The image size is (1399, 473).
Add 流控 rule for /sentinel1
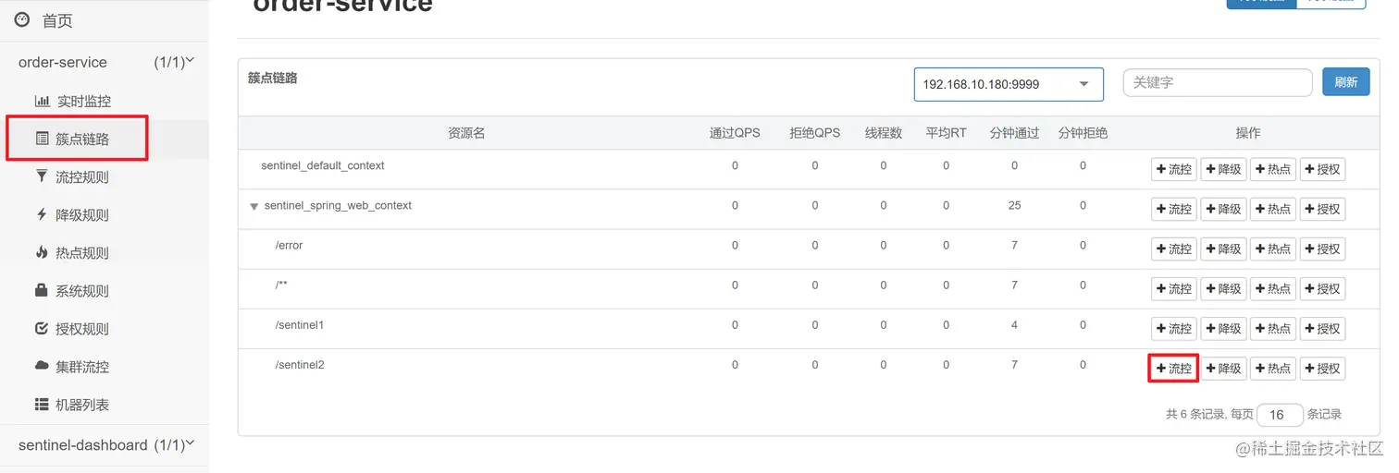pyautogui.click(x=1173, y=329)
